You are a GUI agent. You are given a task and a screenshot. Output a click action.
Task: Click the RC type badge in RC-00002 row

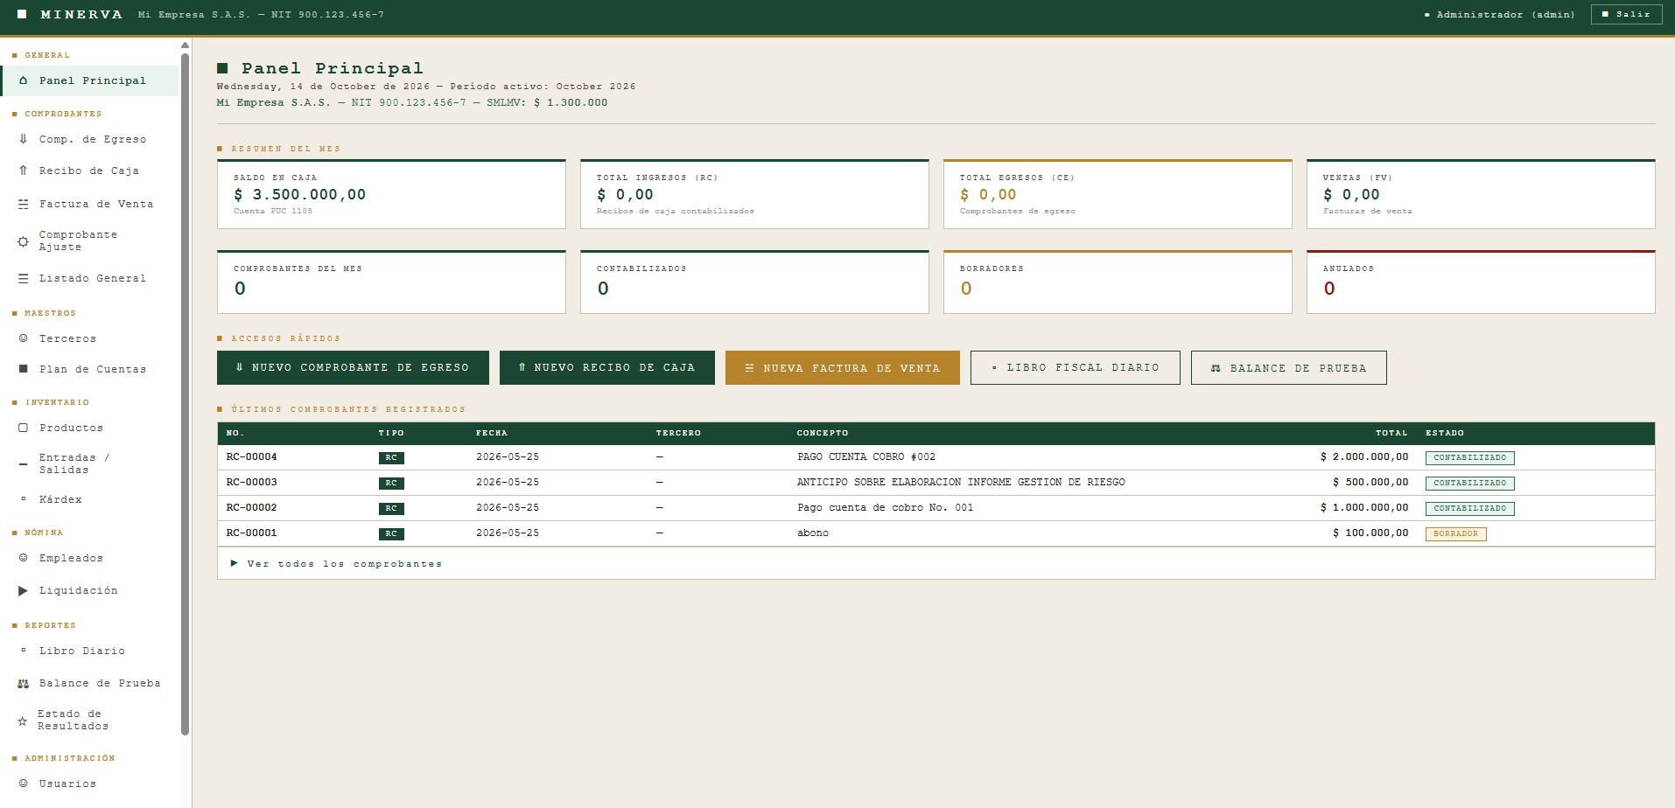[391, 508]
